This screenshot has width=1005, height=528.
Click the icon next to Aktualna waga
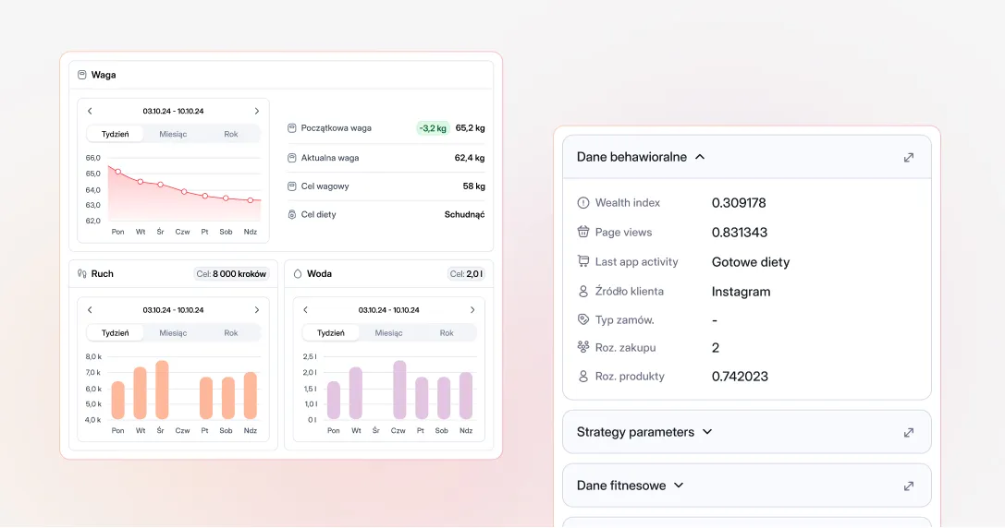click(291, 158)
